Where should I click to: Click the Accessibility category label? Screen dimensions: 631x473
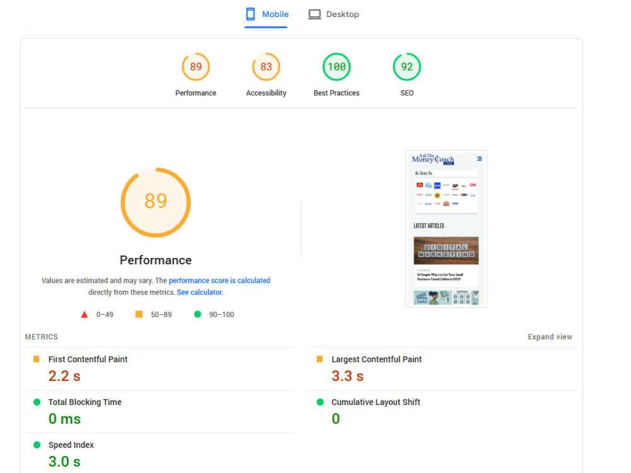[266, 93]
